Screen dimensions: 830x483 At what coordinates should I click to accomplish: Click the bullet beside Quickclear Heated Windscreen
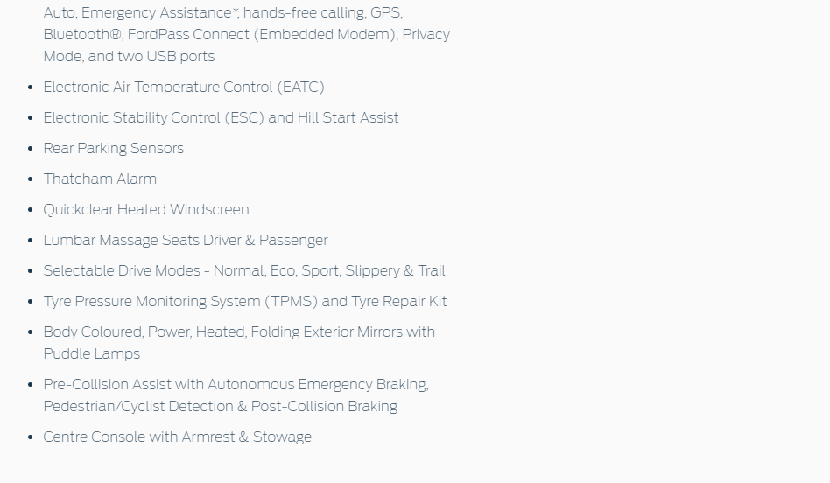pyautogui.click(x=31, y=209)
